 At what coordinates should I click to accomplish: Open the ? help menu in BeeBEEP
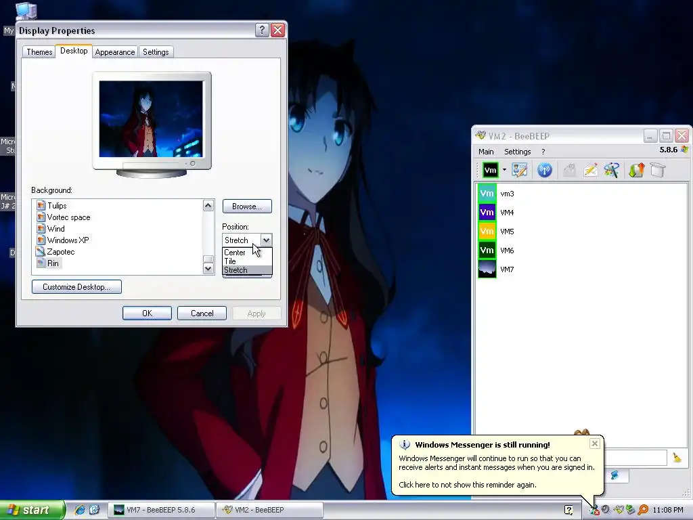pos(543,152)
